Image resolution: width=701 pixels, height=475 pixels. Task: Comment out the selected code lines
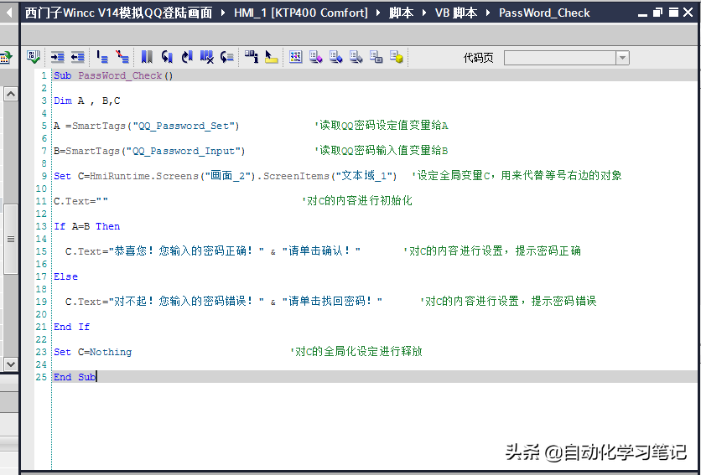pyautogui.click(x=102, y=57)
